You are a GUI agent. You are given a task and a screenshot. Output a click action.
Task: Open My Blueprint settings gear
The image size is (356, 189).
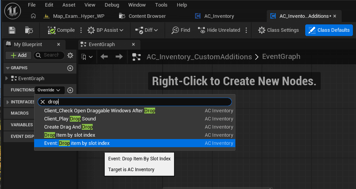pyautogui.click(x=70, y=55)
